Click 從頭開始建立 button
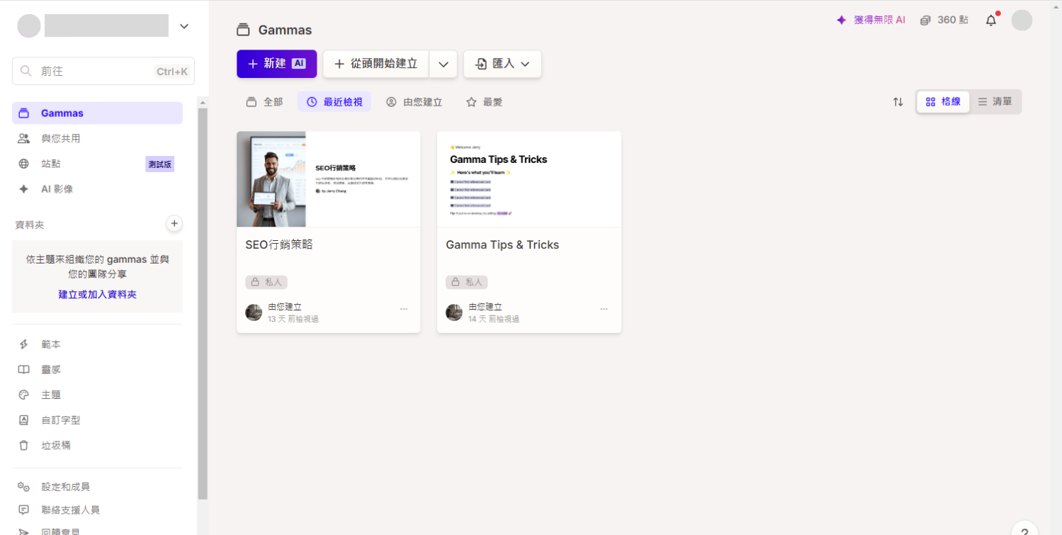 375,64
